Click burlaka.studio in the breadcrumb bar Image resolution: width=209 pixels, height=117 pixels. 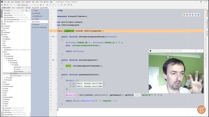pos(6,8)
